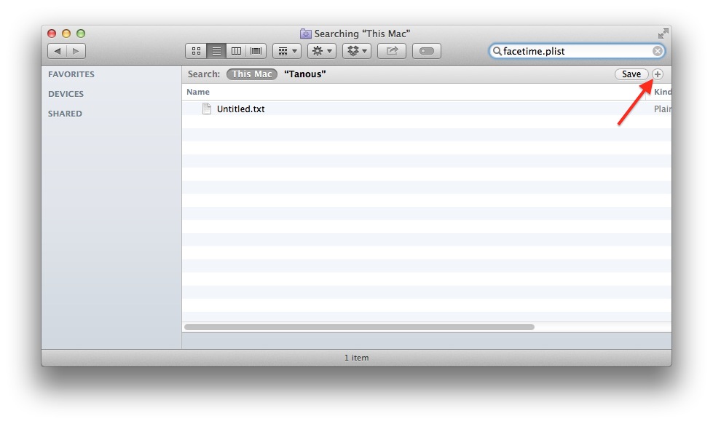Zoom the window with green button
The width and height of the screenshot is (713, 424).
[x=81, y=34]
